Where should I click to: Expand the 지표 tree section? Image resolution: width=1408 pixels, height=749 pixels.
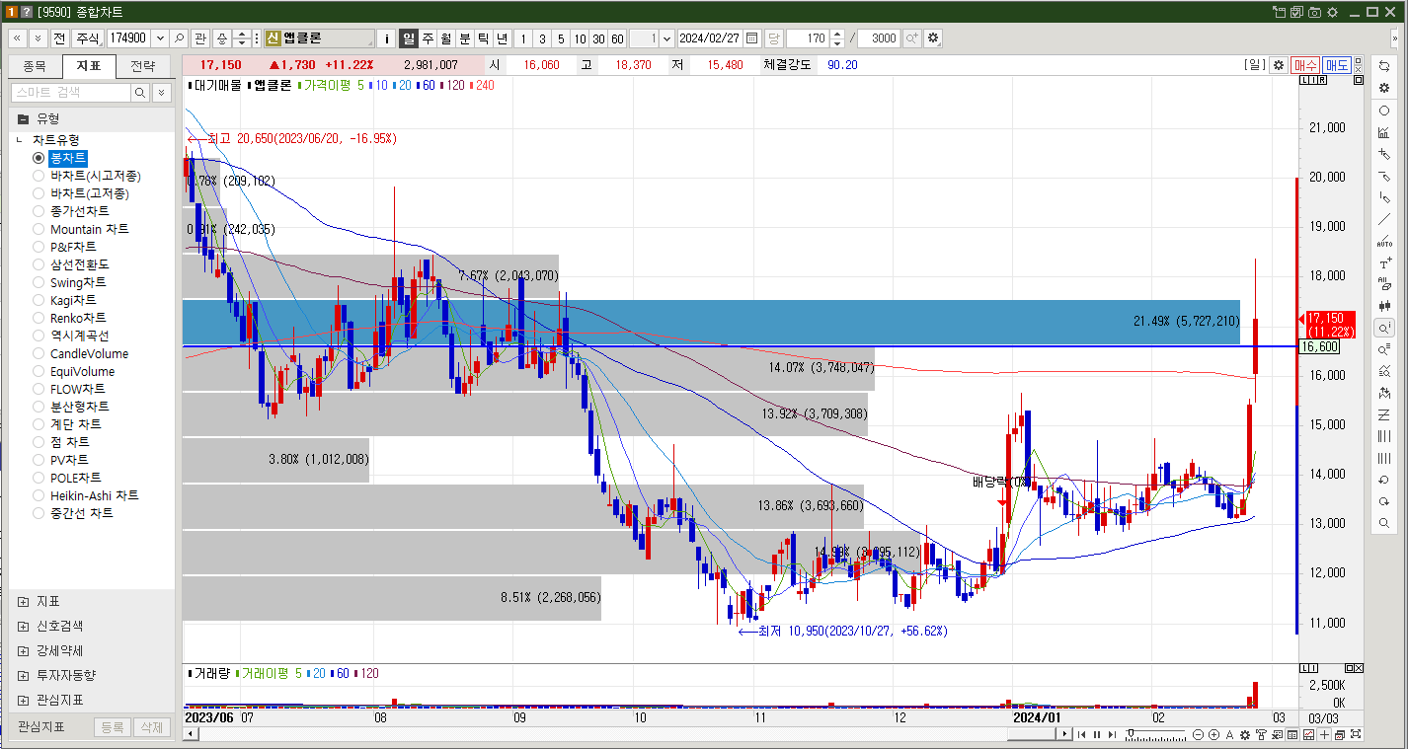click(x=23, y=602)
